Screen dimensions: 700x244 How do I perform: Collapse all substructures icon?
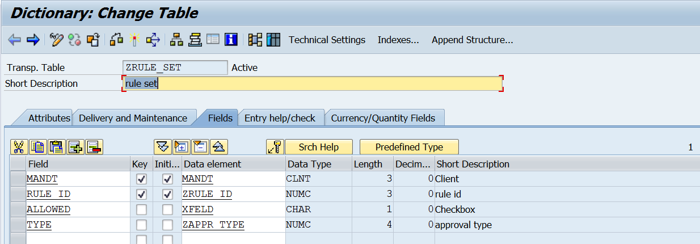pos(200,147)
